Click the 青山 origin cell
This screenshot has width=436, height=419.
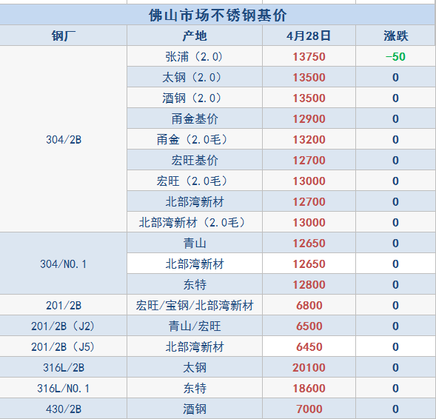[x=195, y=244]
